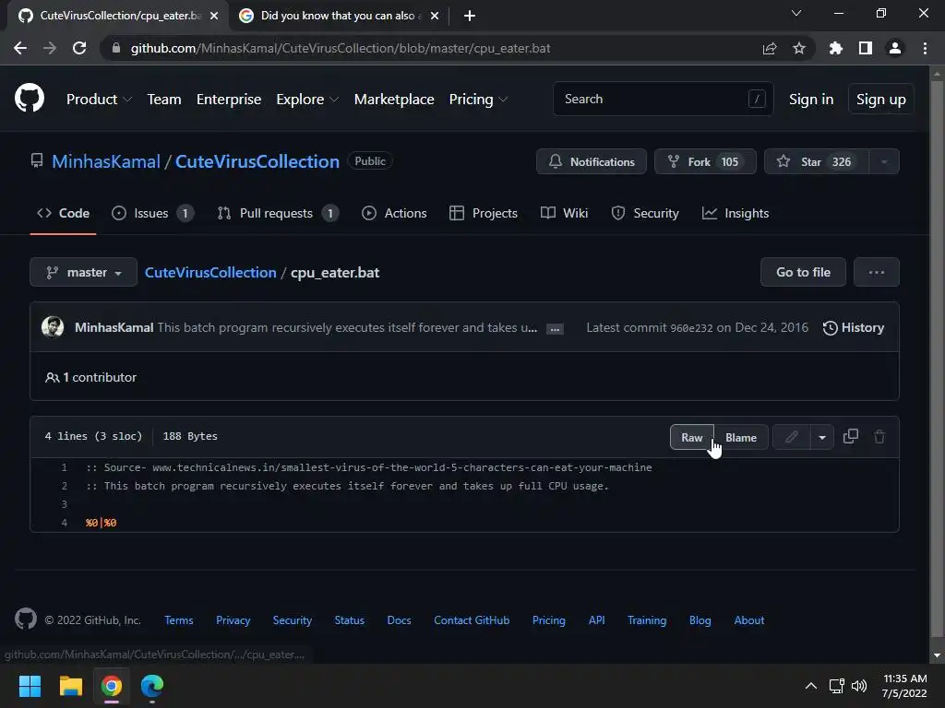Screen dimensions: 945x708
Task: Open Chrome profile avatar icon
Action: pyautogui.click(x=895, y=48)
